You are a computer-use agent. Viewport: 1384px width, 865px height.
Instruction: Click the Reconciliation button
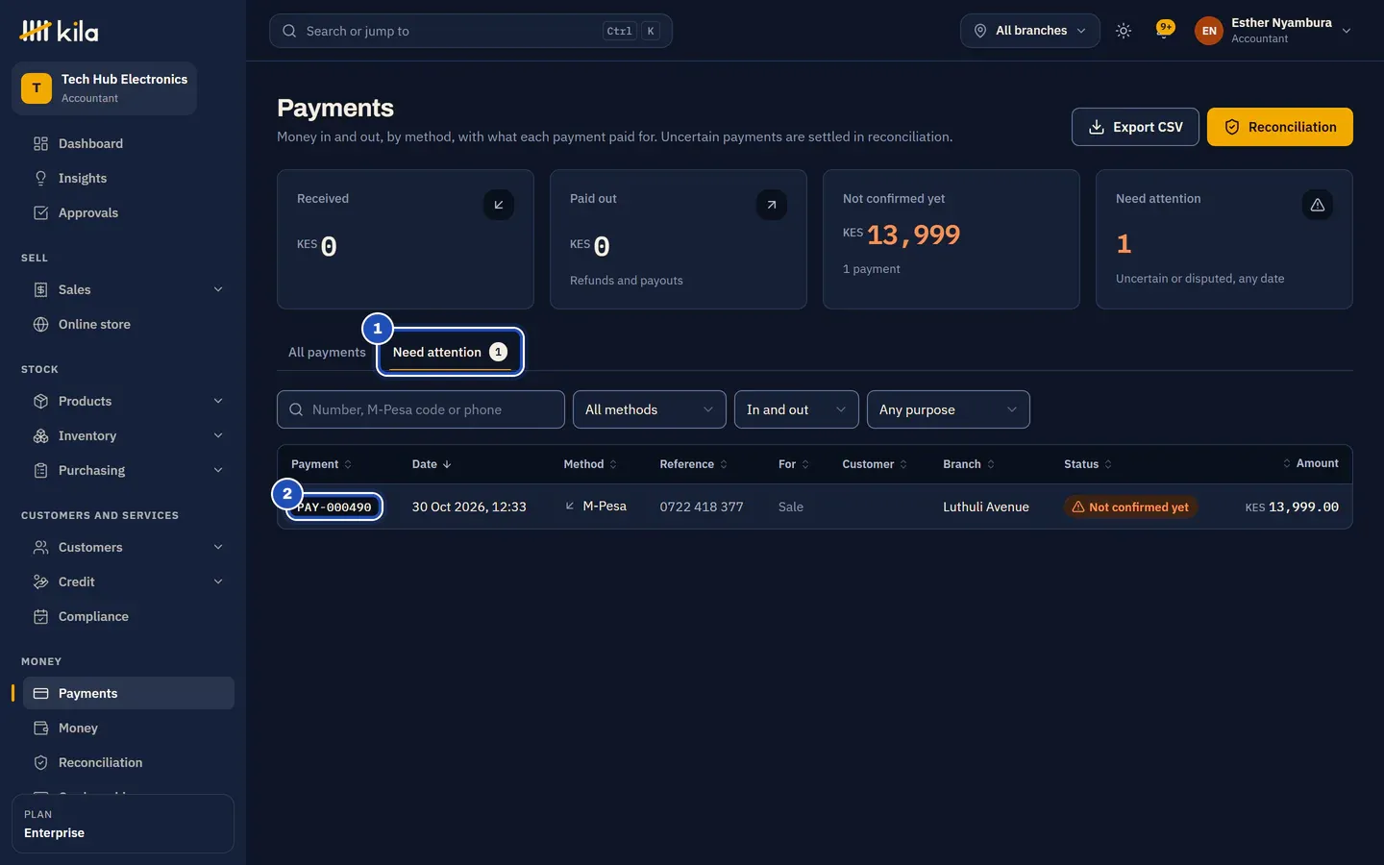tap(1280, 127)
